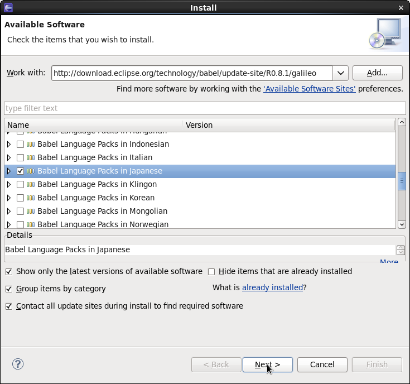Expand the Norwegian language packs tree node
The image size is (410, 384).
point(9,224)
